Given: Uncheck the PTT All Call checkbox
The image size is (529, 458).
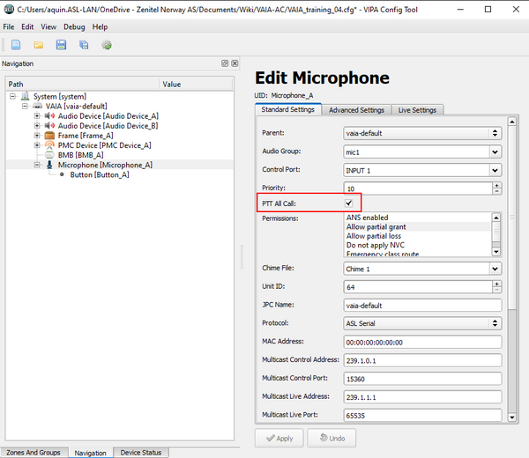Looking at the screenshot, I should (x=349, y=203).
